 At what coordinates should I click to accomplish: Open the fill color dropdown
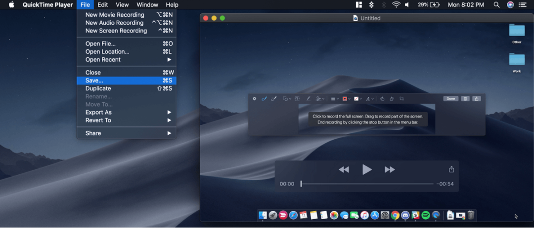coord(358,99)
